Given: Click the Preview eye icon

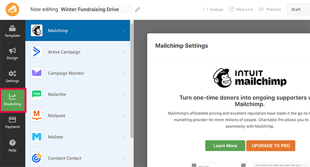Looking at the screenshot, I should [261, 9].
